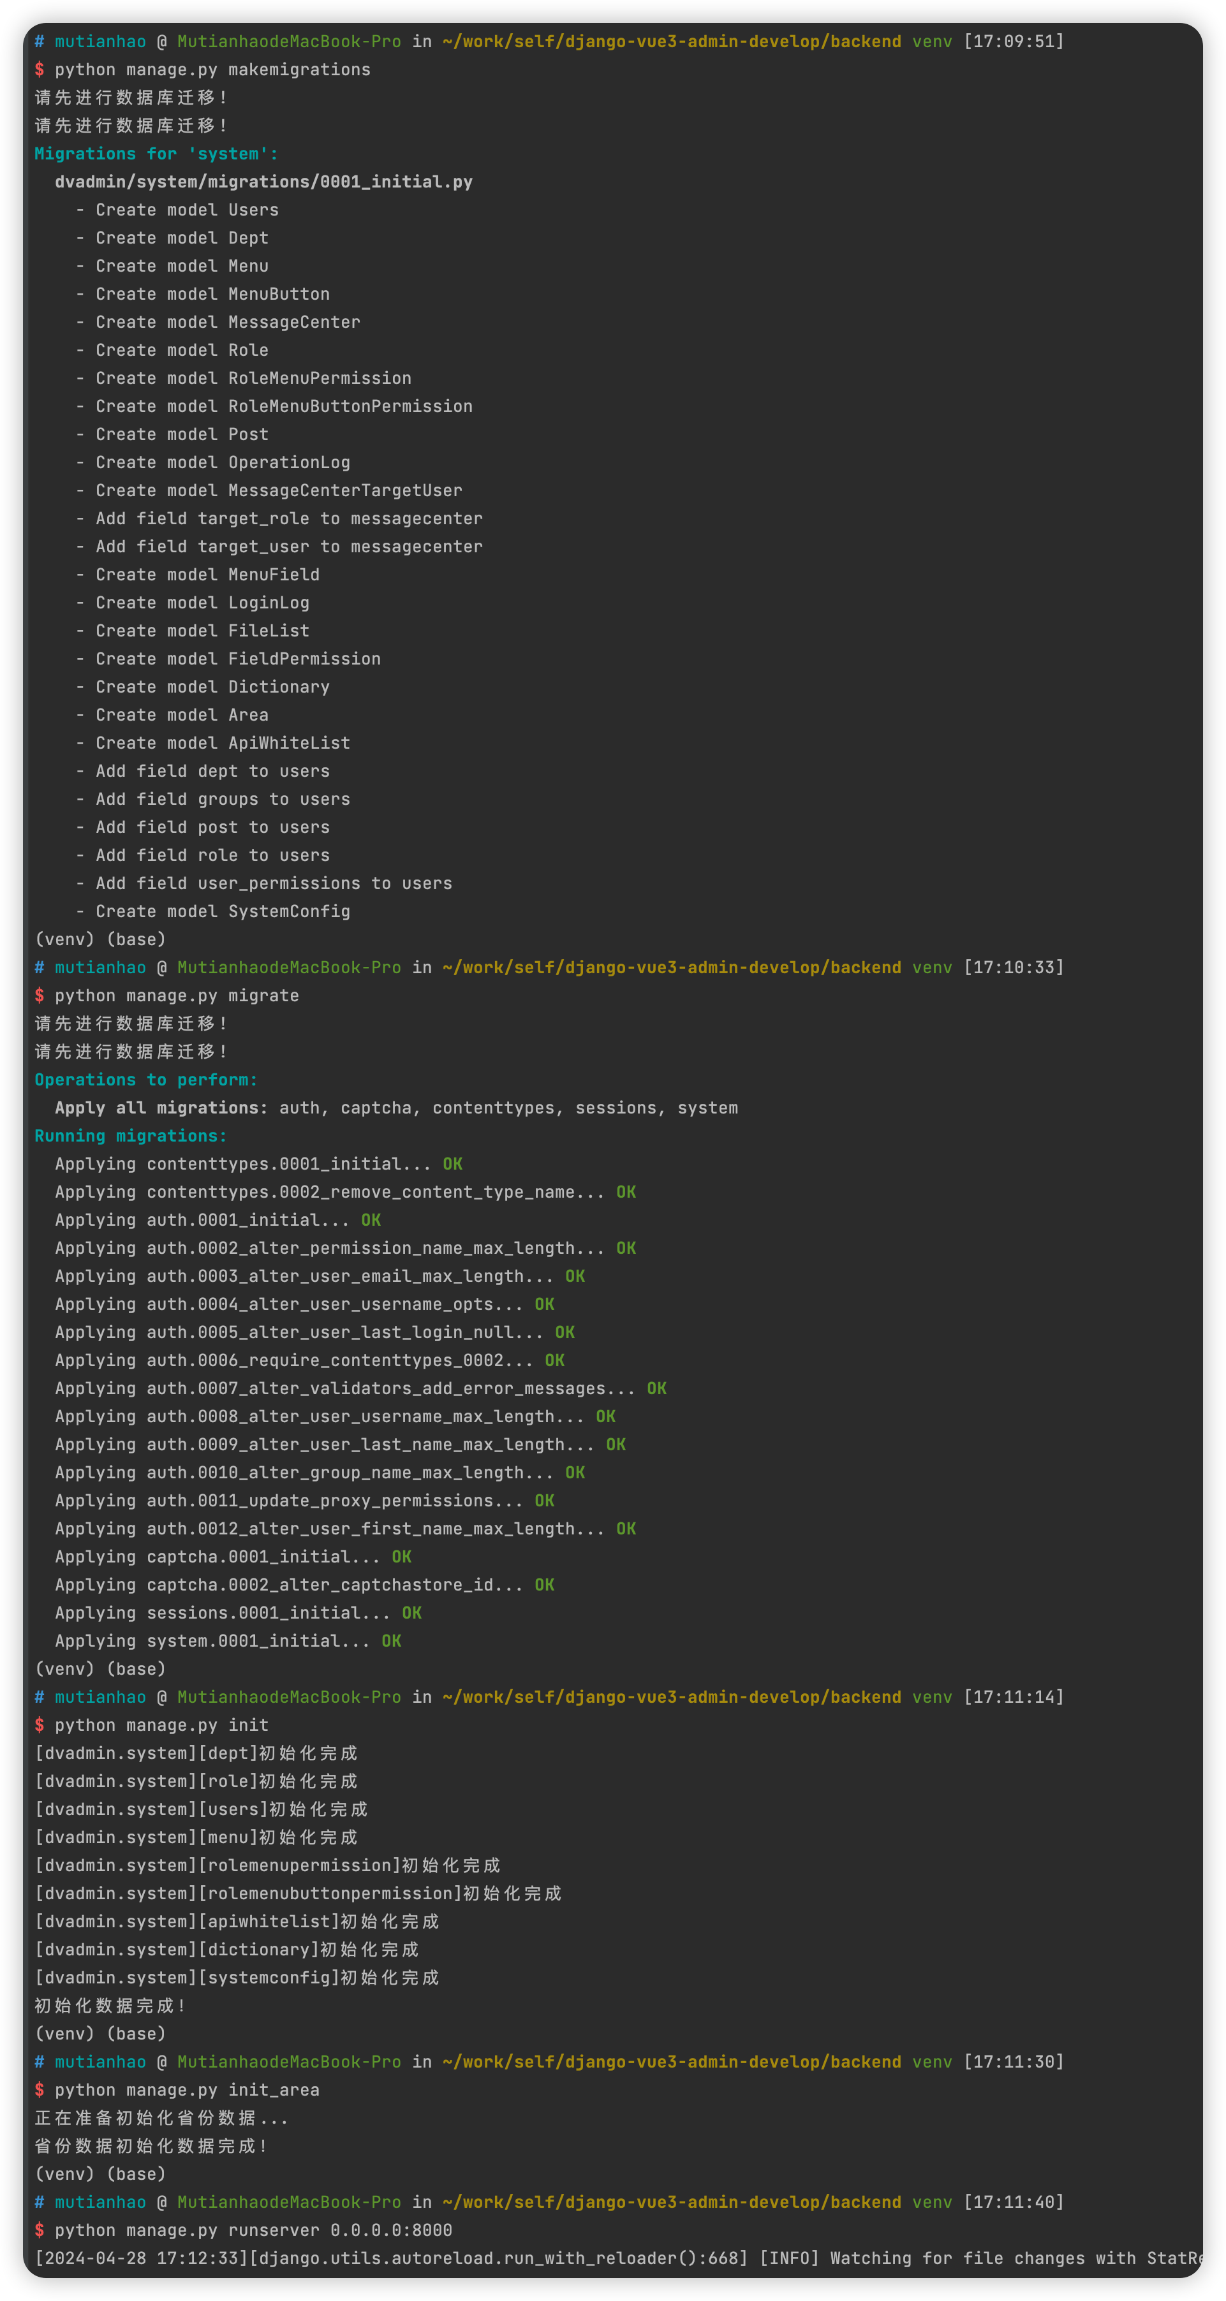Click the runserver 0.0.0.0:8000 command line
The height and width of the screenshot is (2301, 1226).
coord(253,2230)
